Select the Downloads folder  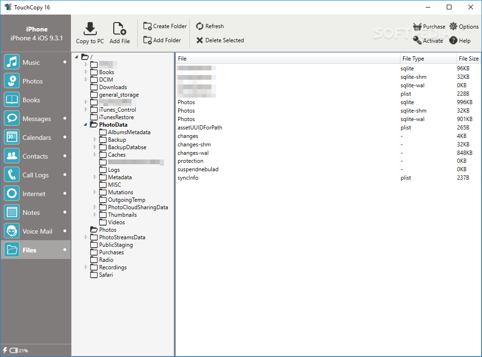109,87
